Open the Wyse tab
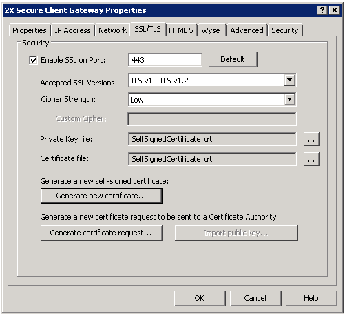 click(x=211, y=30)
